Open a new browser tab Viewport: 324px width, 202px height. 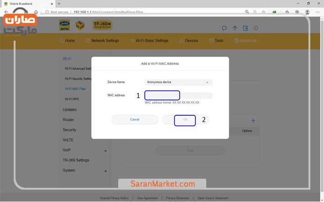pyautogui.click(x=59, y=4)
